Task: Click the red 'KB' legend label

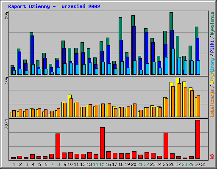Action: (x=212, y=157)
